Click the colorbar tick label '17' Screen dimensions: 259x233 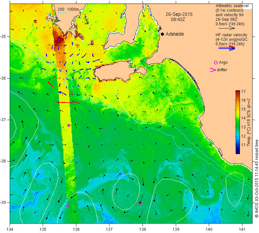[x=243, y=92]
